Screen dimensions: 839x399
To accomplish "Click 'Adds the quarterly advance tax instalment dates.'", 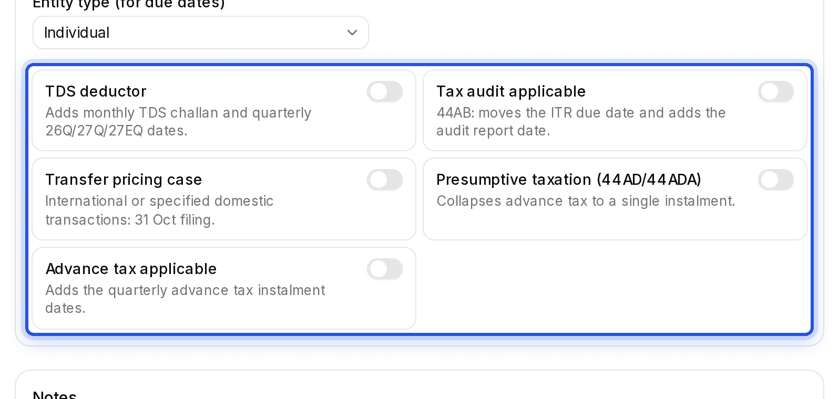I will click(185, 299).
